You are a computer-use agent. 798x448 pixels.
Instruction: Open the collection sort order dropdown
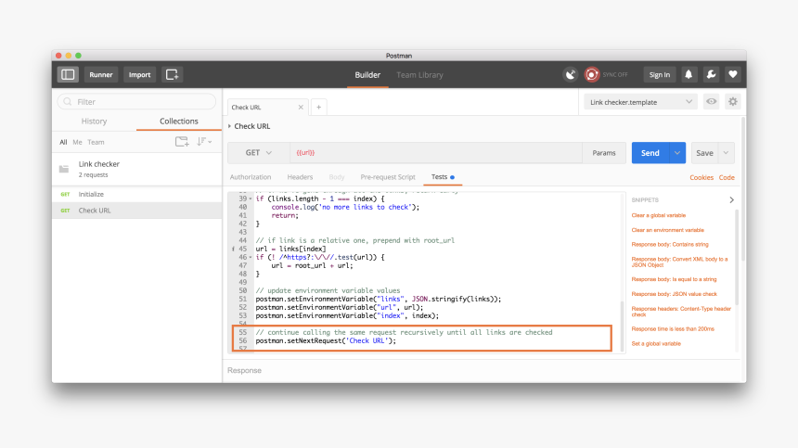(x=204, y=142)
